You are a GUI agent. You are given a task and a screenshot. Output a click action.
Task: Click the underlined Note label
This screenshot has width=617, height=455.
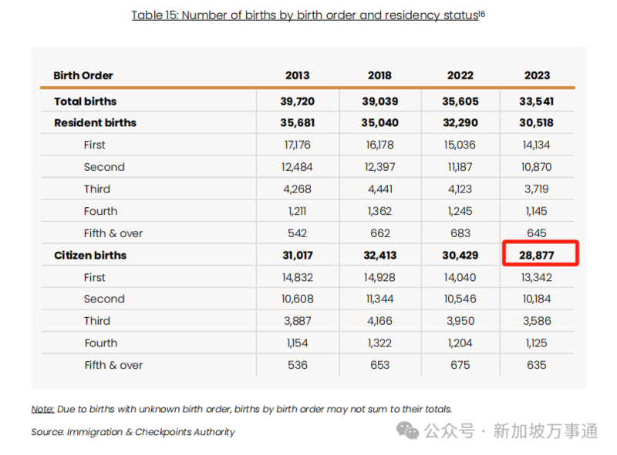(42, 409)
